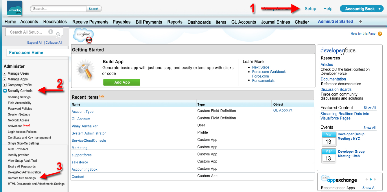
Task: Click the AppExchange logo
Action: click(339, 180)
